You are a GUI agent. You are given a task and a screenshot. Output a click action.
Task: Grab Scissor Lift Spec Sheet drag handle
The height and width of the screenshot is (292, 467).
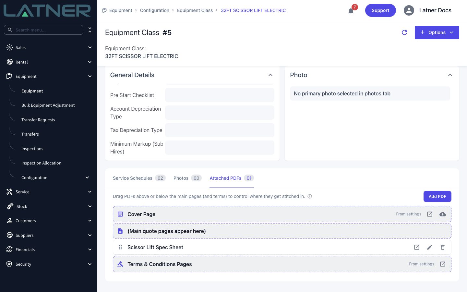[x=120, y=247]
